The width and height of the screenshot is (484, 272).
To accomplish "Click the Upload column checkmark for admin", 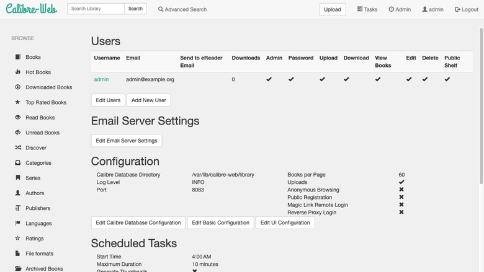I will [322, 79].
